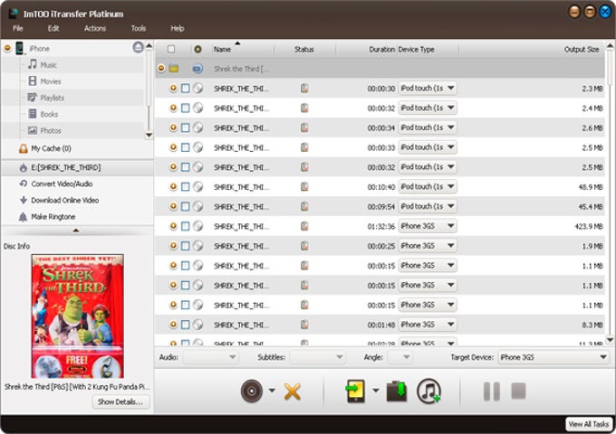Open the Target Device dropdown
Viewport: 616px width, 434px height.
click(x=553, y=357)
